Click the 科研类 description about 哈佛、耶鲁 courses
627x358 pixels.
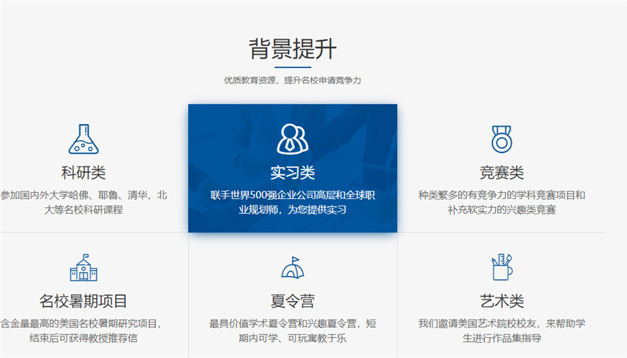point(84,202)
